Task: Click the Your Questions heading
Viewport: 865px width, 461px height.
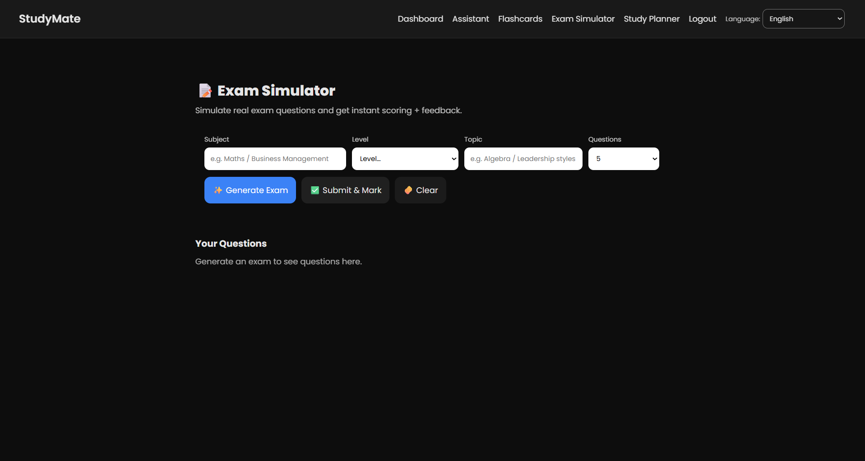Action: coord(231,243)
